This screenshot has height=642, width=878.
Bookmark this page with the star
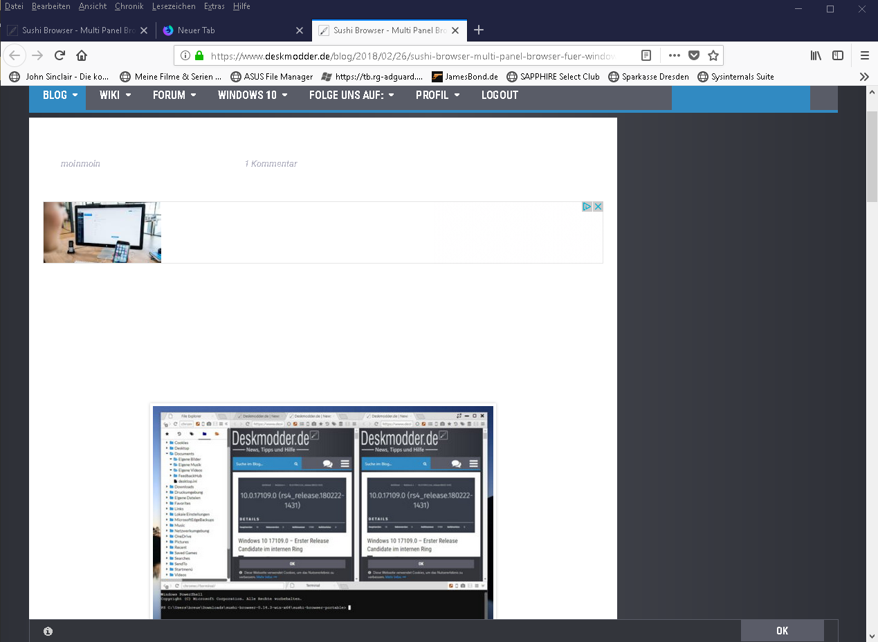click(x=713, y=55)
